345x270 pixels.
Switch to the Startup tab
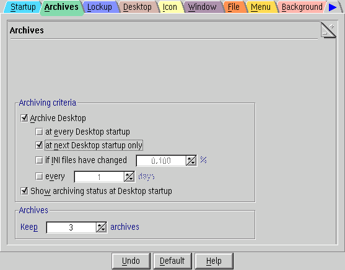(x=23, y=7)
